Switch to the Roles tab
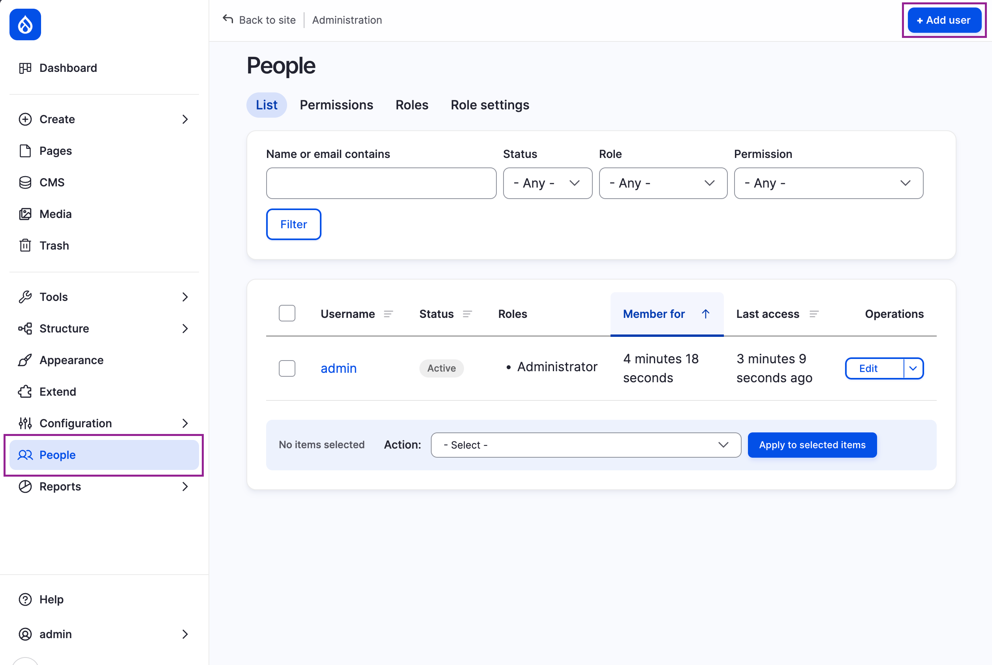The width and height of the screenshot is (992, 665). click(412, 105)
